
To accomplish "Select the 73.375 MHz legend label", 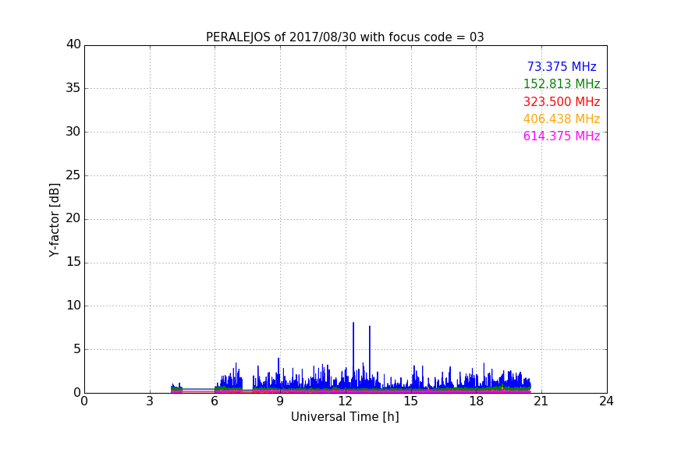I will [562, 66].
